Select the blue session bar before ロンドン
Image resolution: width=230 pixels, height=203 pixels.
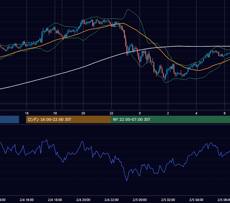click(x=9, y=119)
